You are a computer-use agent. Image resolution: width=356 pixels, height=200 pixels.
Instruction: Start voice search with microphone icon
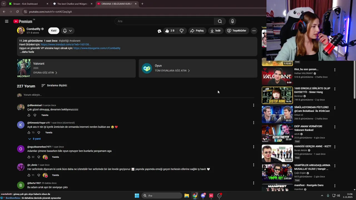tap(232, 21)
